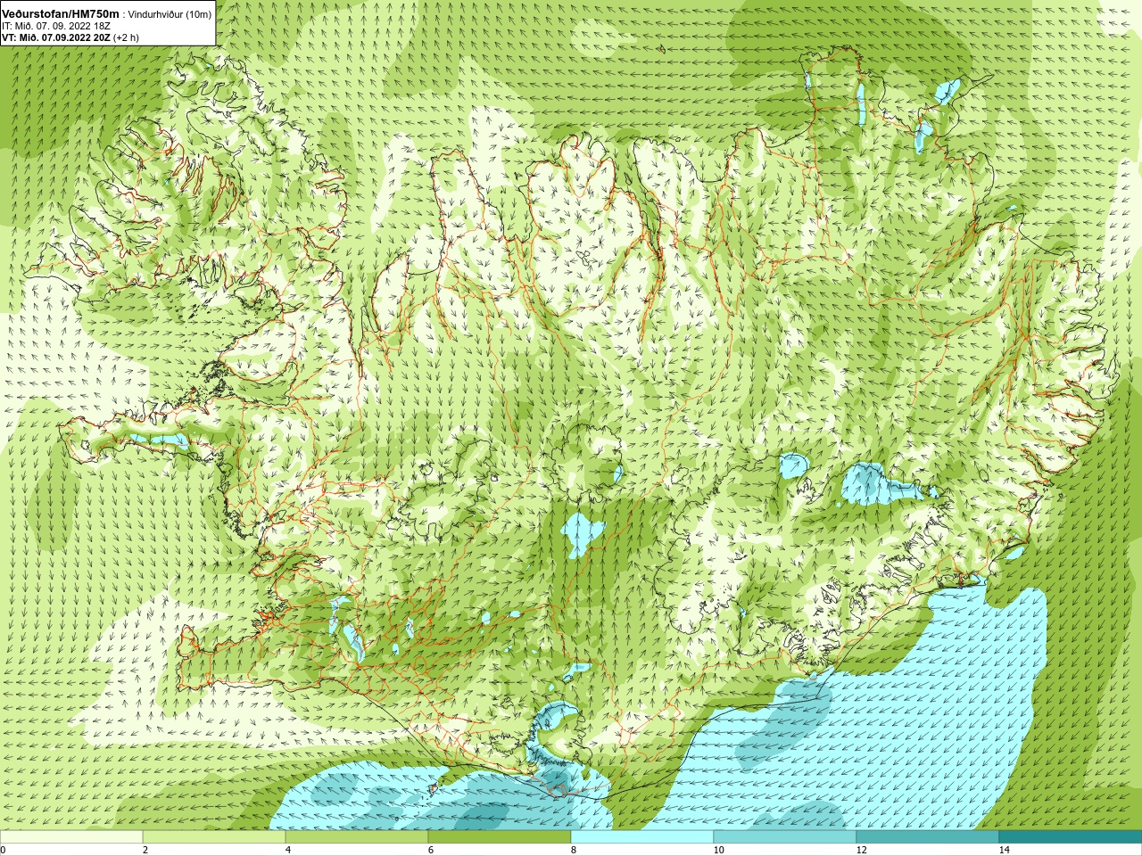
Task: Pick the 12–14 teal legend swatch
Action: pos(928,837)
